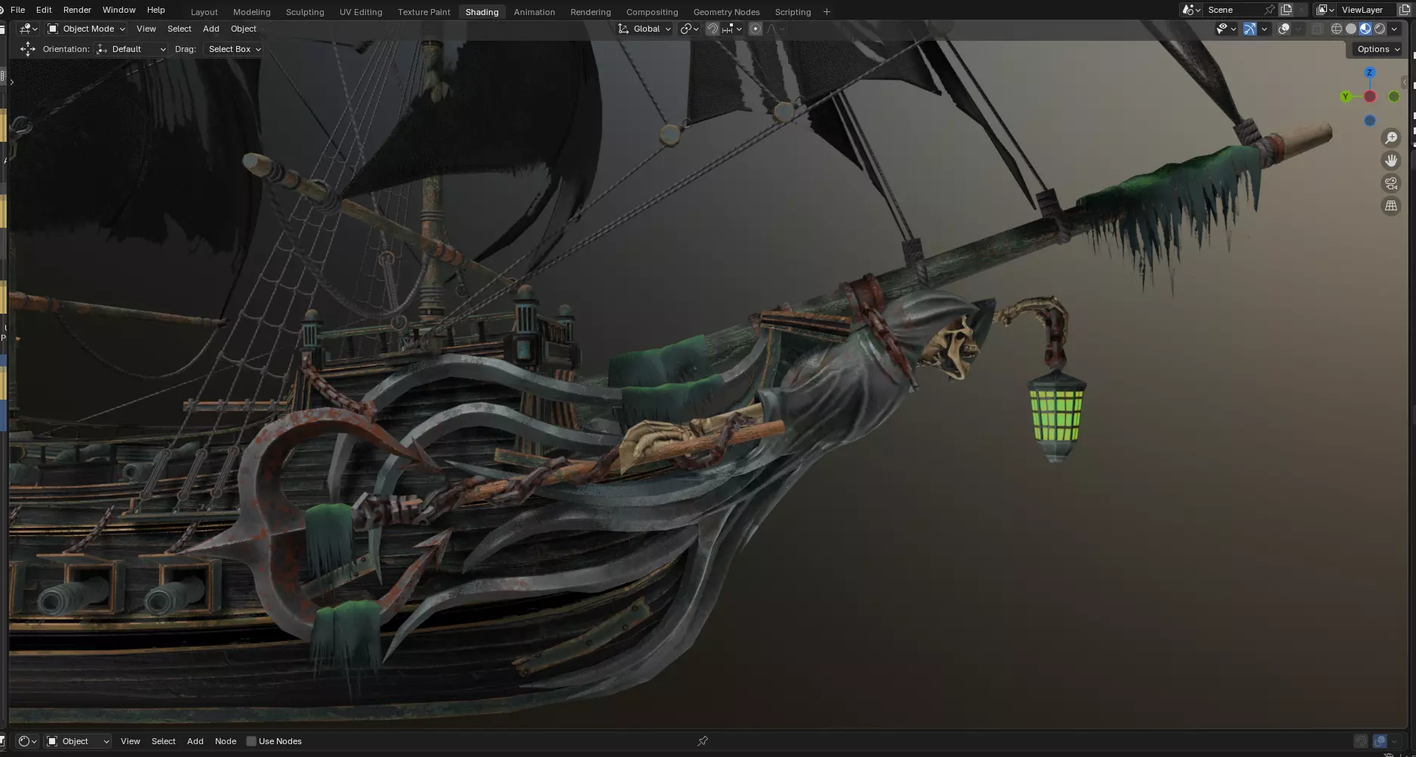Open the shader editor type selector
Image resolution: width=1416 pixels, height=757 pixels.
click(27, 741)
